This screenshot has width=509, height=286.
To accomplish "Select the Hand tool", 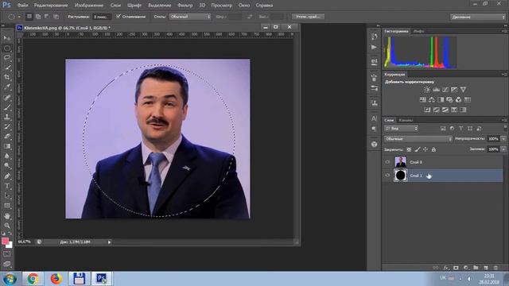I will (x=7, y=216).
